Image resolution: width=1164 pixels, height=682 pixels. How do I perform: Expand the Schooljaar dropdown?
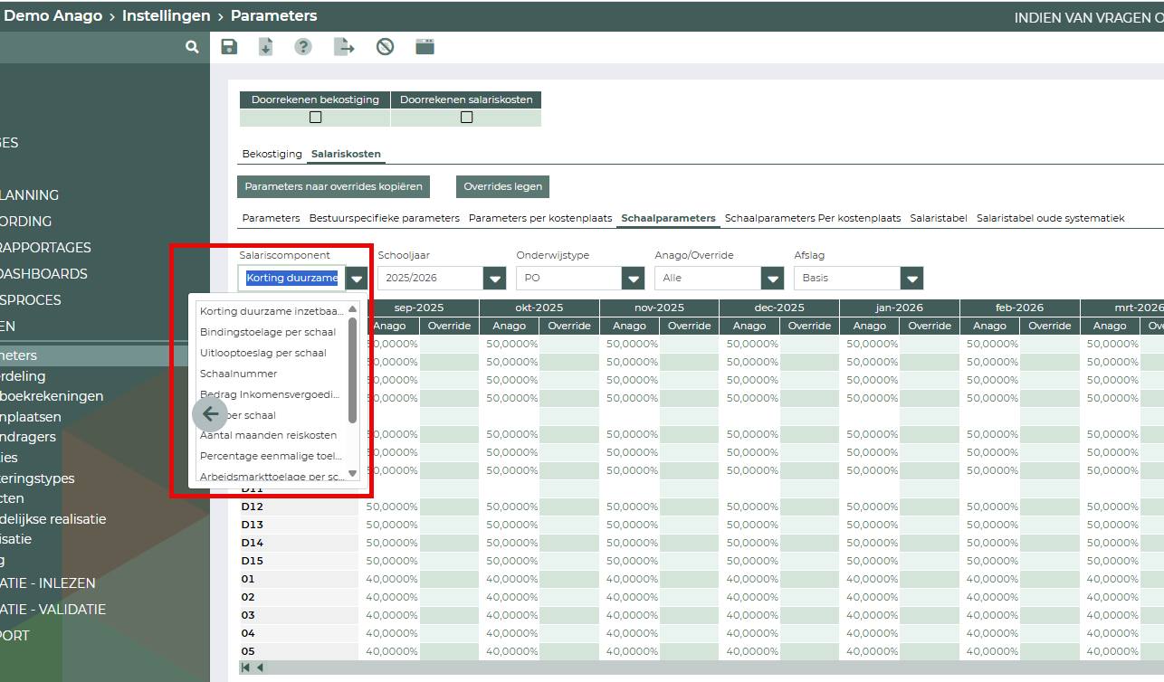[494, 279]
